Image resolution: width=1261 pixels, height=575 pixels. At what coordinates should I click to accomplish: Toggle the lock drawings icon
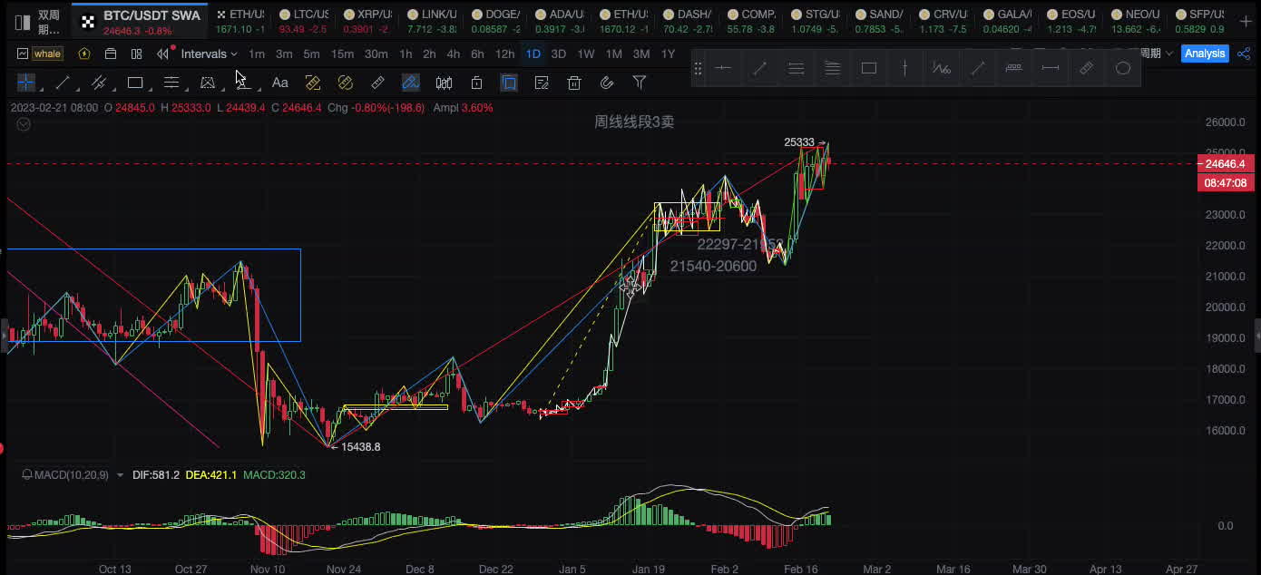click(476, 83)
